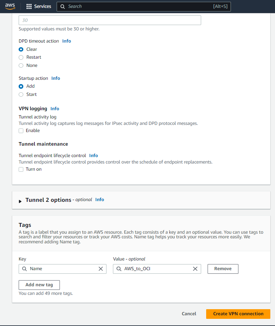Clear the AWS_to_OCI tag value
The image size is (275, 326).
[x=195, y=269]
